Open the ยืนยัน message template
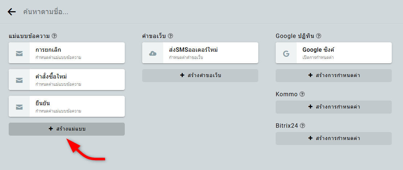 pyautogui.click(x=76, y=106)
